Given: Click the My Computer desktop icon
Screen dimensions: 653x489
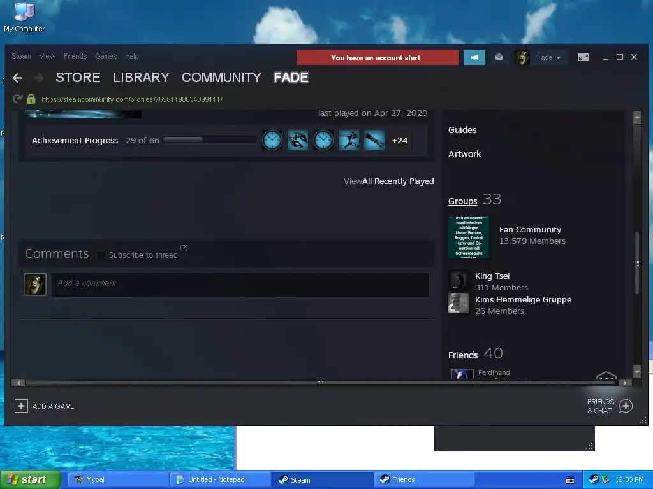Looking at the screenshot, I should click(x=24, y=17).
